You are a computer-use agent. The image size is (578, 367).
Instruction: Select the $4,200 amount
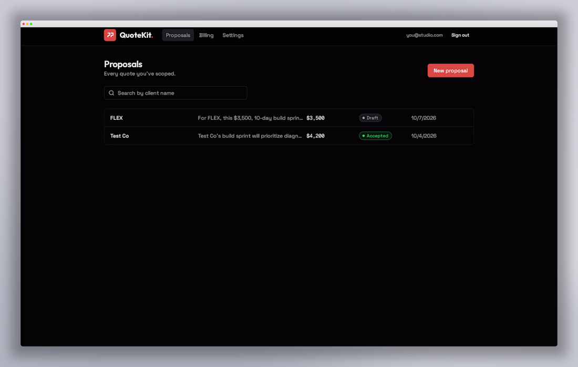click(316, 136)
